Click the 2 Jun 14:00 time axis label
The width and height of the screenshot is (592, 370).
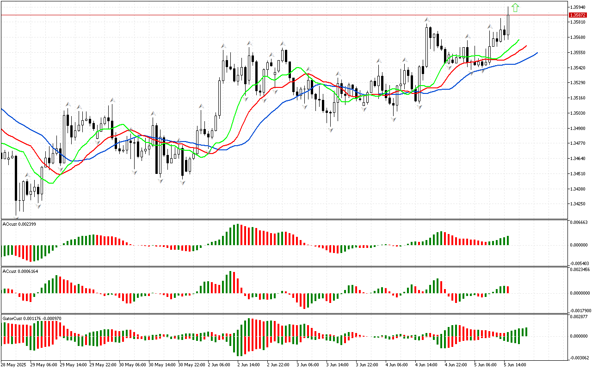pos(250,364)
